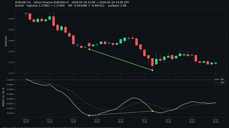Click the first DIF pivot dot on MACD panel
Screen dimensions: 229x128
point(89,116)
